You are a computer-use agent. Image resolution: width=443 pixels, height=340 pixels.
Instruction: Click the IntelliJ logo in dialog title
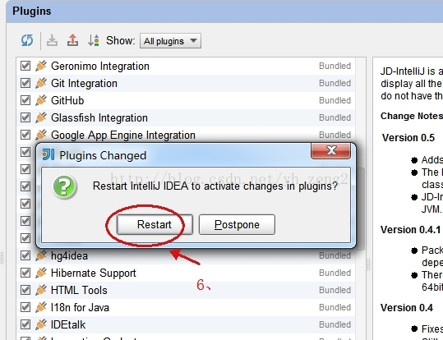[48, 154]
